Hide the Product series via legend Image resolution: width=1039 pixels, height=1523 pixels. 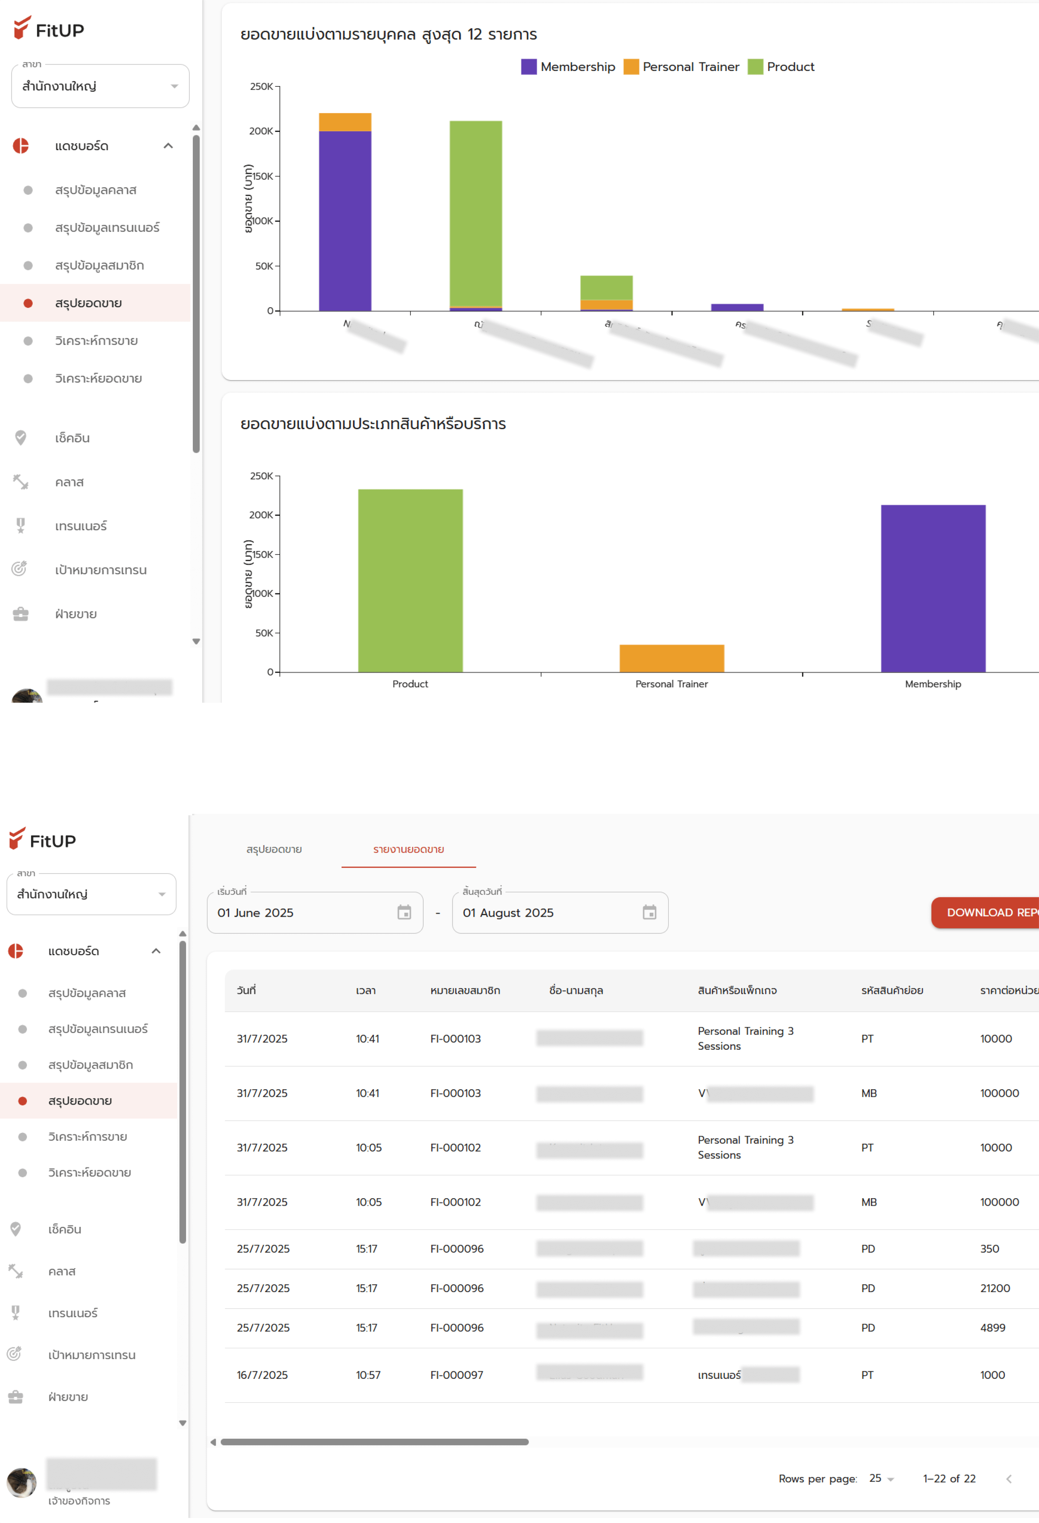click(x=782, y=66)
